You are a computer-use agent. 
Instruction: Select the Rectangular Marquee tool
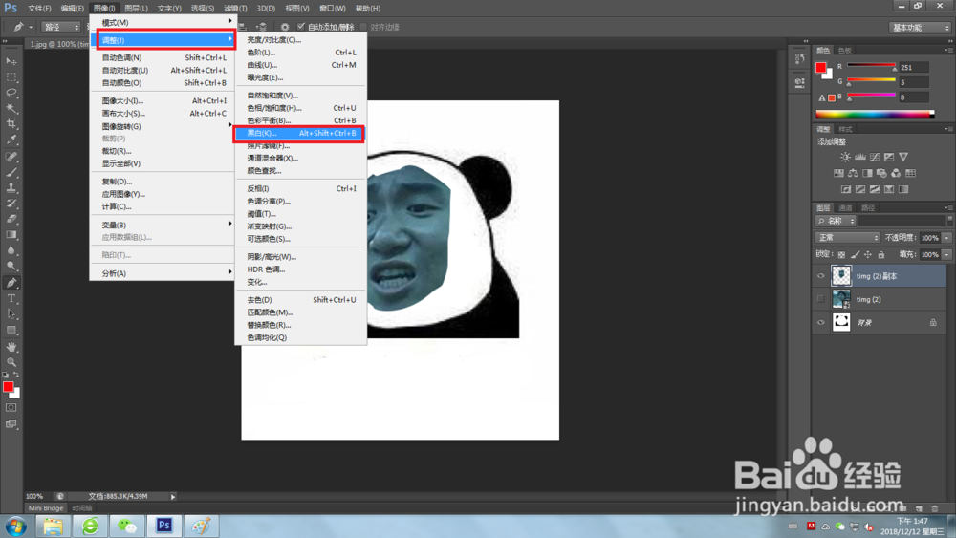coord(11,77)
